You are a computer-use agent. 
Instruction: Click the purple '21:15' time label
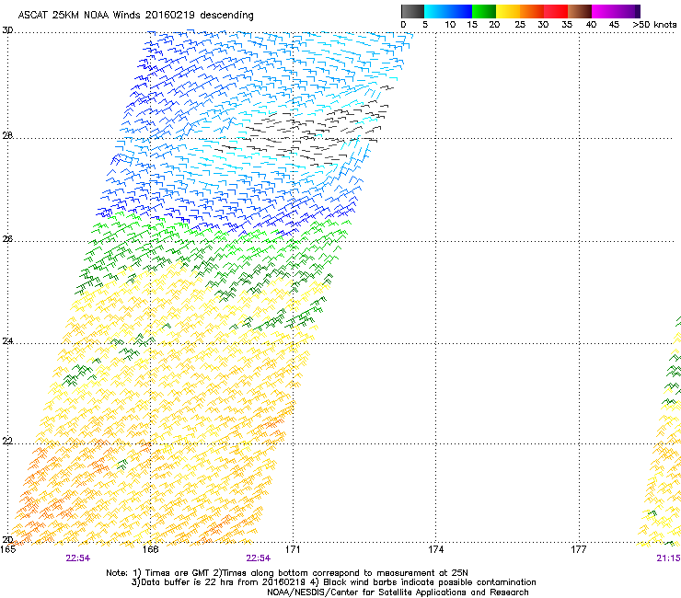click(x=668, y=558)
